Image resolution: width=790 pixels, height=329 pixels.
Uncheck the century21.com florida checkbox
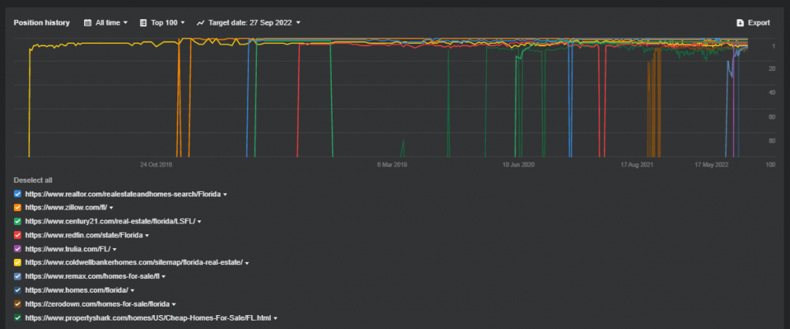click(18, 221)
